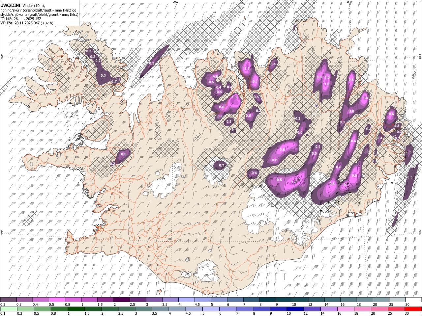Click the 'Vindur (10m)' text in the header
422x316 pixels.
[34, 6]
